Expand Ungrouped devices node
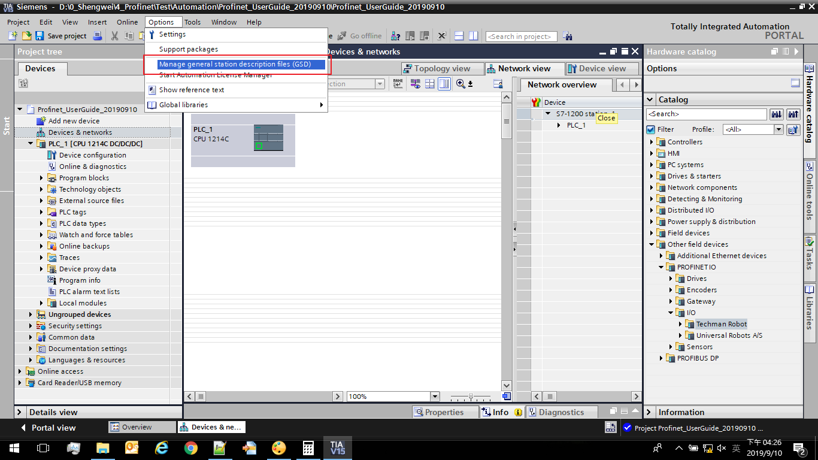The width and height of the screenshot is (818, 460). pos(31,314)
